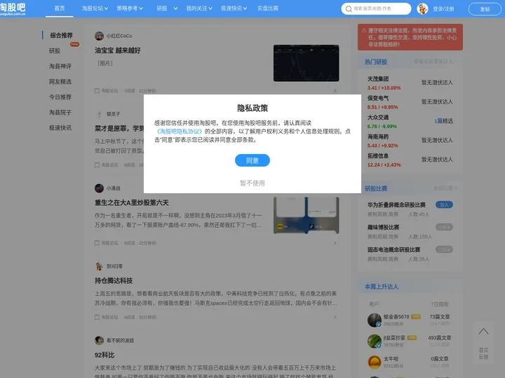Click 全部比赛 link in 研股比赛 panel
Viewport: 505px width, 378px height.
(x=445, y=188)
